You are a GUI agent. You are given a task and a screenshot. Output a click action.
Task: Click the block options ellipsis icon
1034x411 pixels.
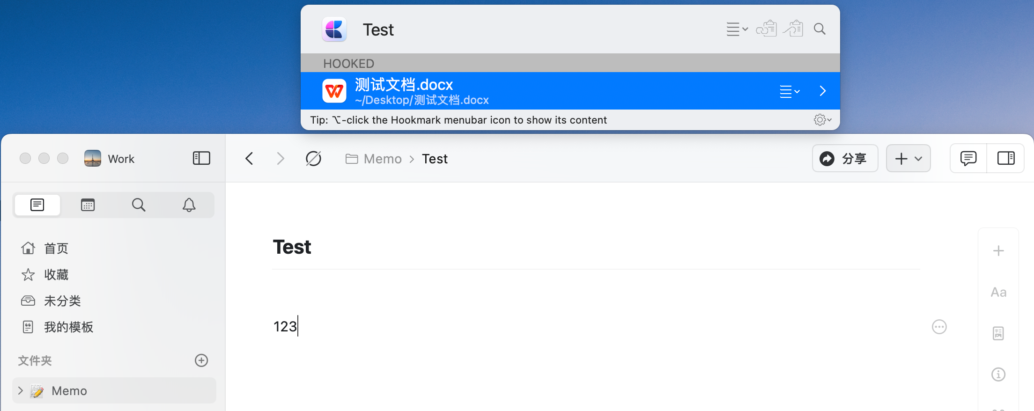click(939, 327)
